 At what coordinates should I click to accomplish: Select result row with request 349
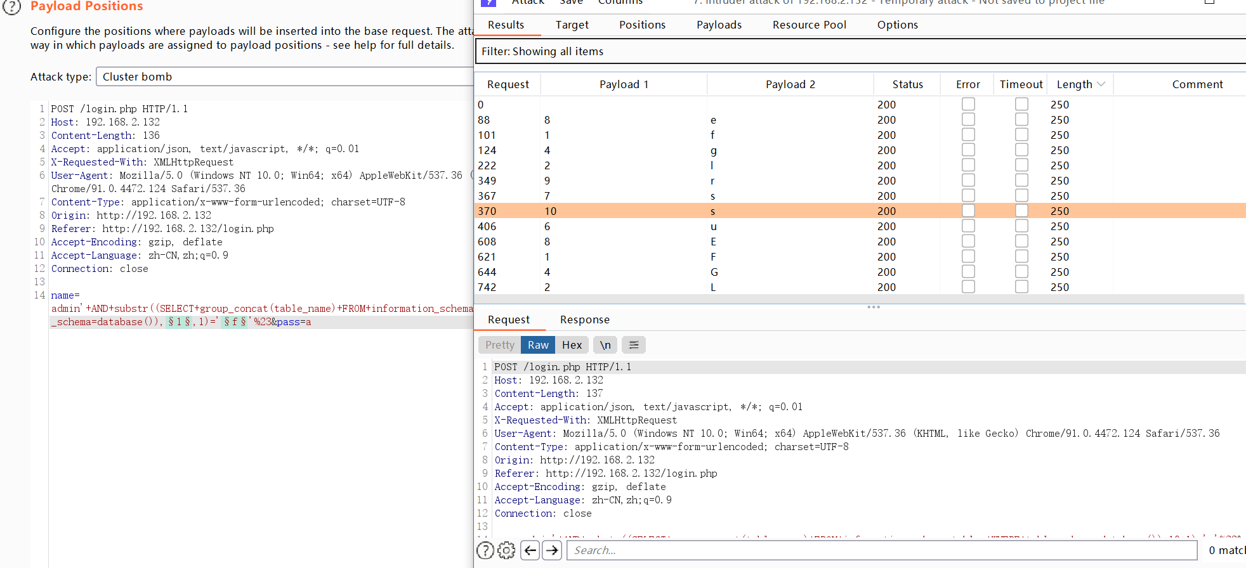point(860,180)
